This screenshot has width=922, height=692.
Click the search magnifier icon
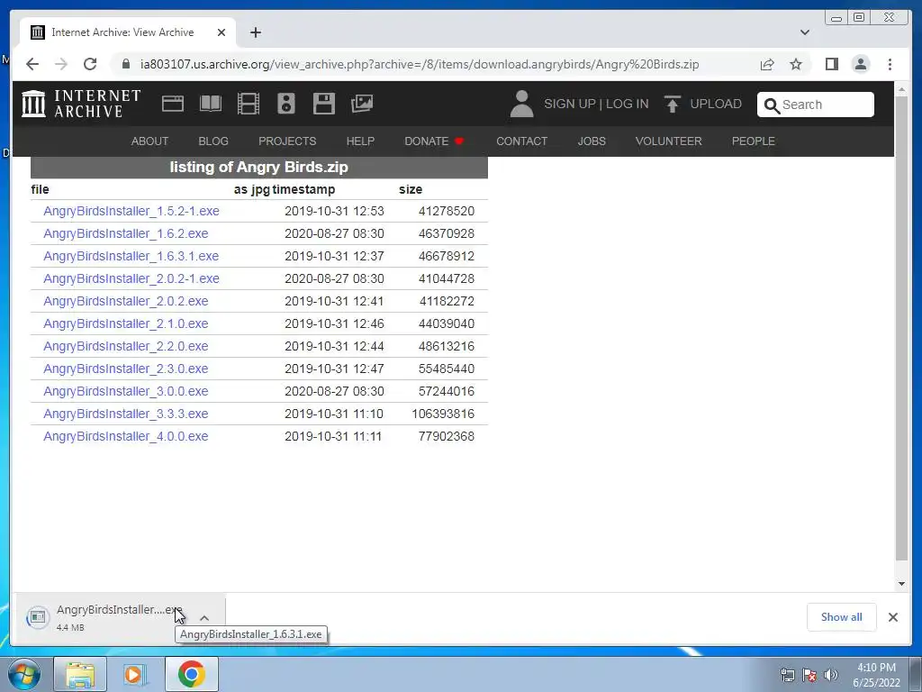pyautogui.click(x=772, y=105)
